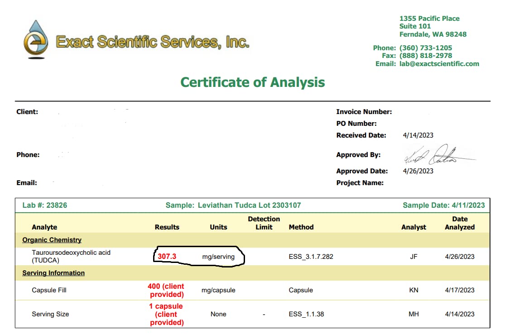The image size is (505, 334).
Task: Click the 1355 Pacific Place address line
Action: pos(429,19)
